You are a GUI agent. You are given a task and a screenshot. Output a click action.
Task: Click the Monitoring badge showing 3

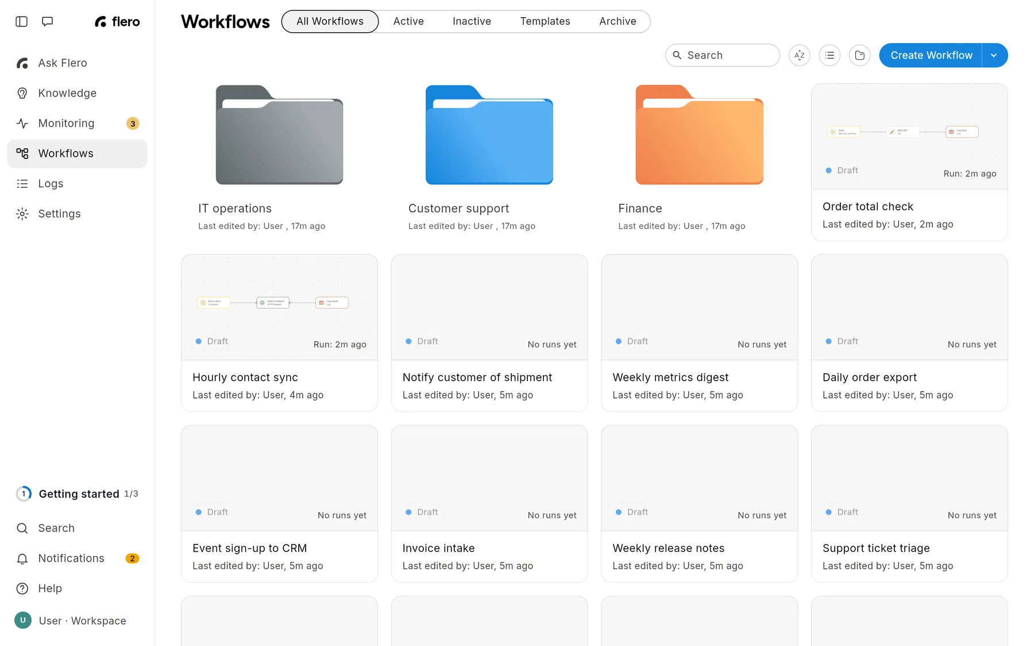click(133, 123)
